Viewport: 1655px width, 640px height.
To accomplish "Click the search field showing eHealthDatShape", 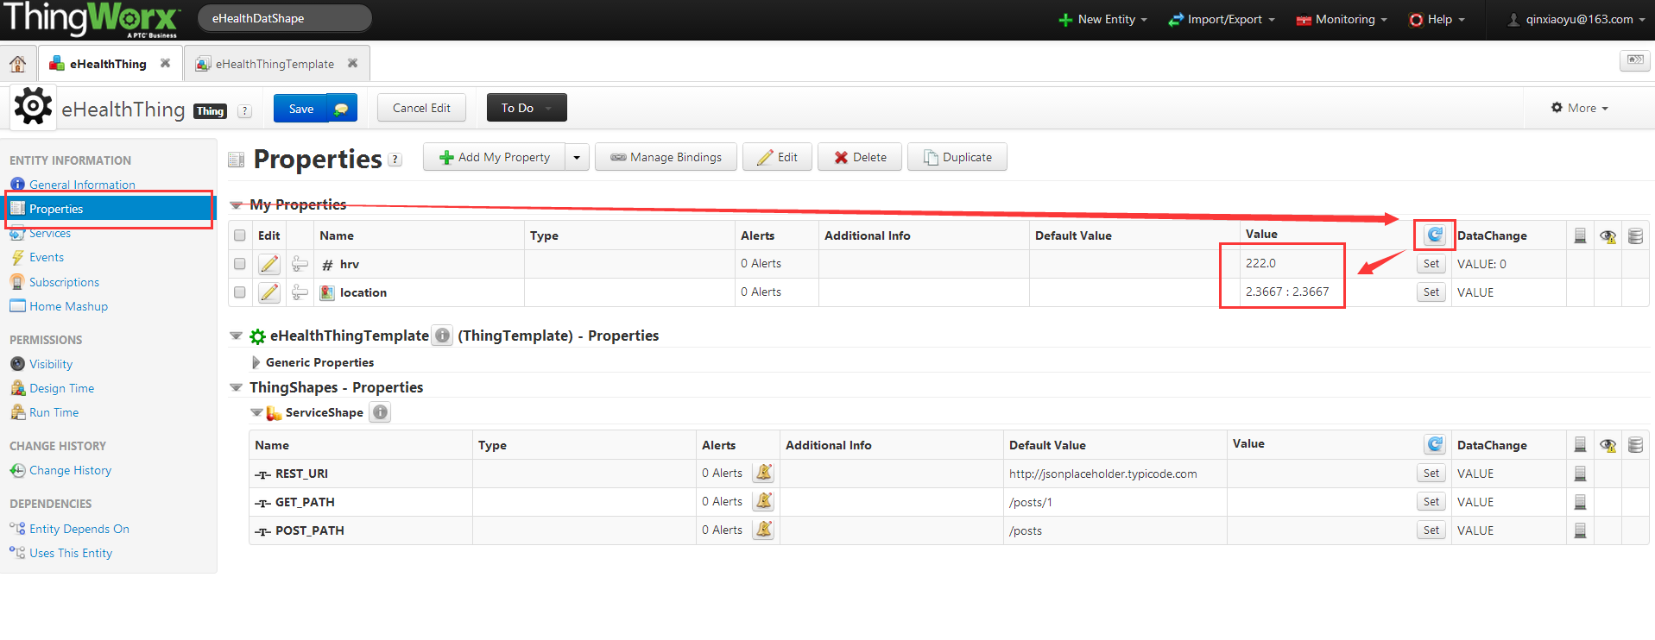I will tap(285, 18).
